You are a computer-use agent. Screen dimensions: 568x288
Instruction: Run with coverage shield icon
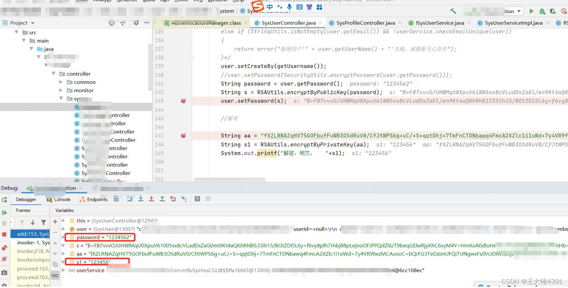click(x=553, y=11)
